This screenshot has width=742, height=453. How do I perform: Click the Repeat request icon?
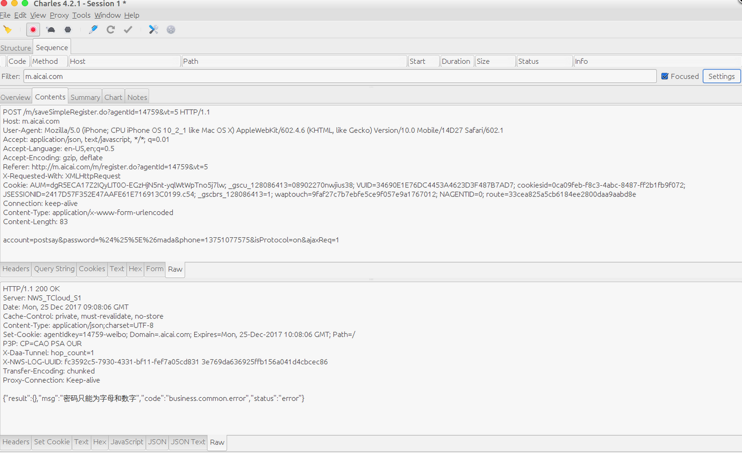[x=111, y=30]
